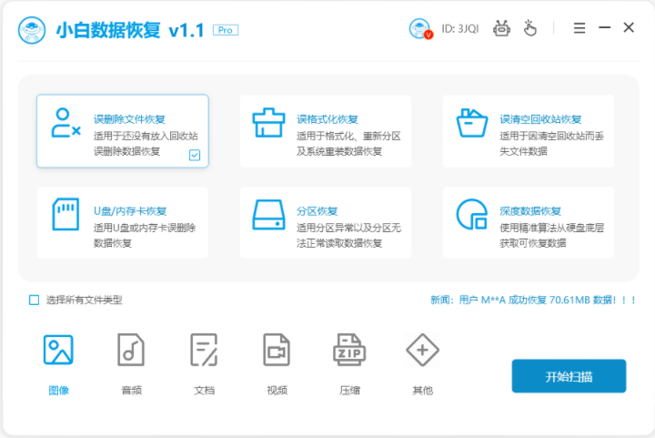
Task: Open the hamburger main menu
Action: click(x=579, y=28)
